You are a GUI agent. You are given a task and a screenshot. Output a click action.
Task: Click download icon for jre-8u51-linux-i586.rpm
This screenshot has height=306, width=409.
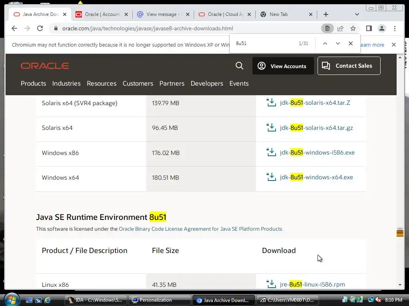point(271,284)
